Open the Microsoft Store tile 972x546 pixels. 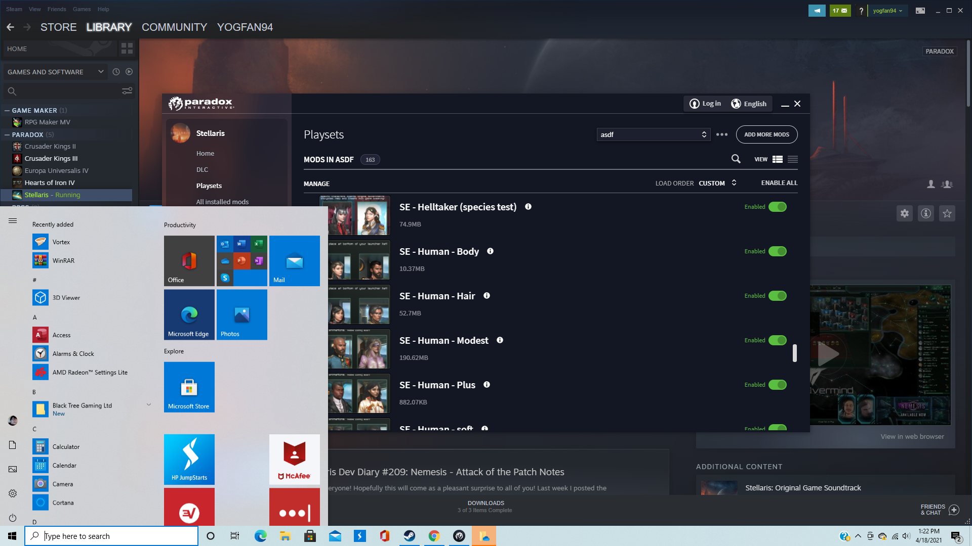pyautogui.click(x=189, y=387)
